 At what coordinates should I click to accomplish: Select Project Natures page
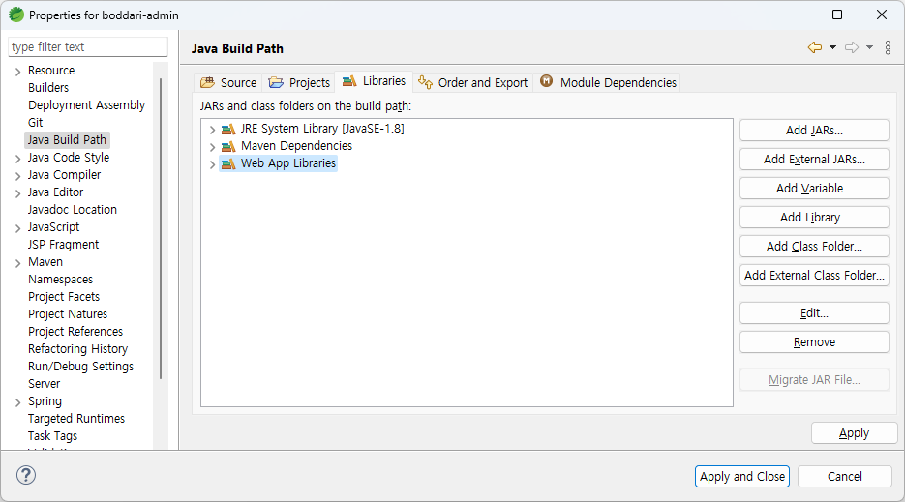(x=68, y=314)
